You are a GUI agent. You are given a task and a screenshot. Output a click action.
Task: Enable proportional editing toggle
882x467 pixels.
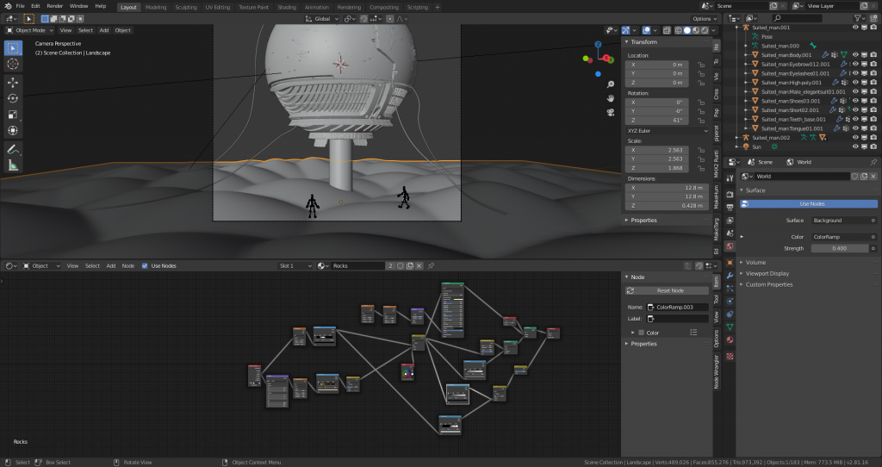(390, 19)
